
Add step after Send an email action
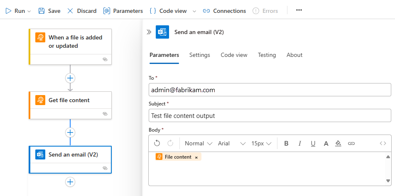coord(70,182)
